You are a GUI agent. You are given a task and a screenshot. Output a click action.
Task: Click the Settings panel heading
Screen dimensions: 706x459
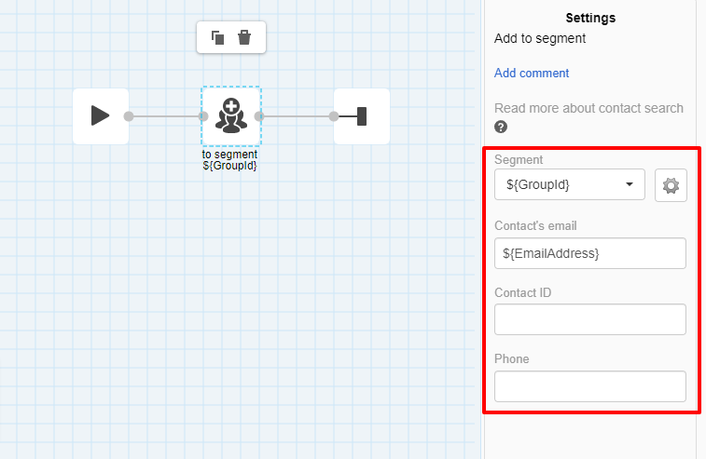pos(590,18)
